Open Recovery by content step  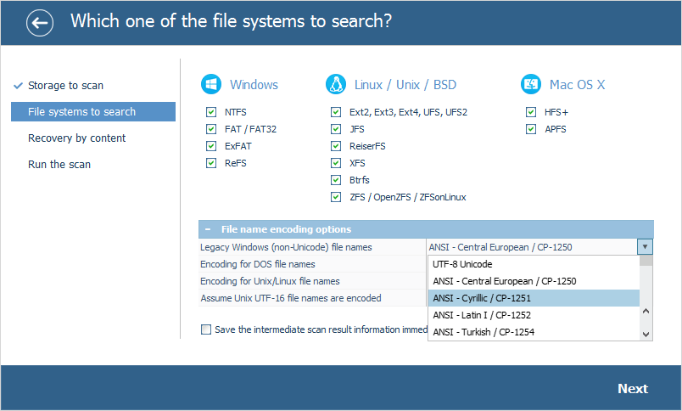pos(76,138)
